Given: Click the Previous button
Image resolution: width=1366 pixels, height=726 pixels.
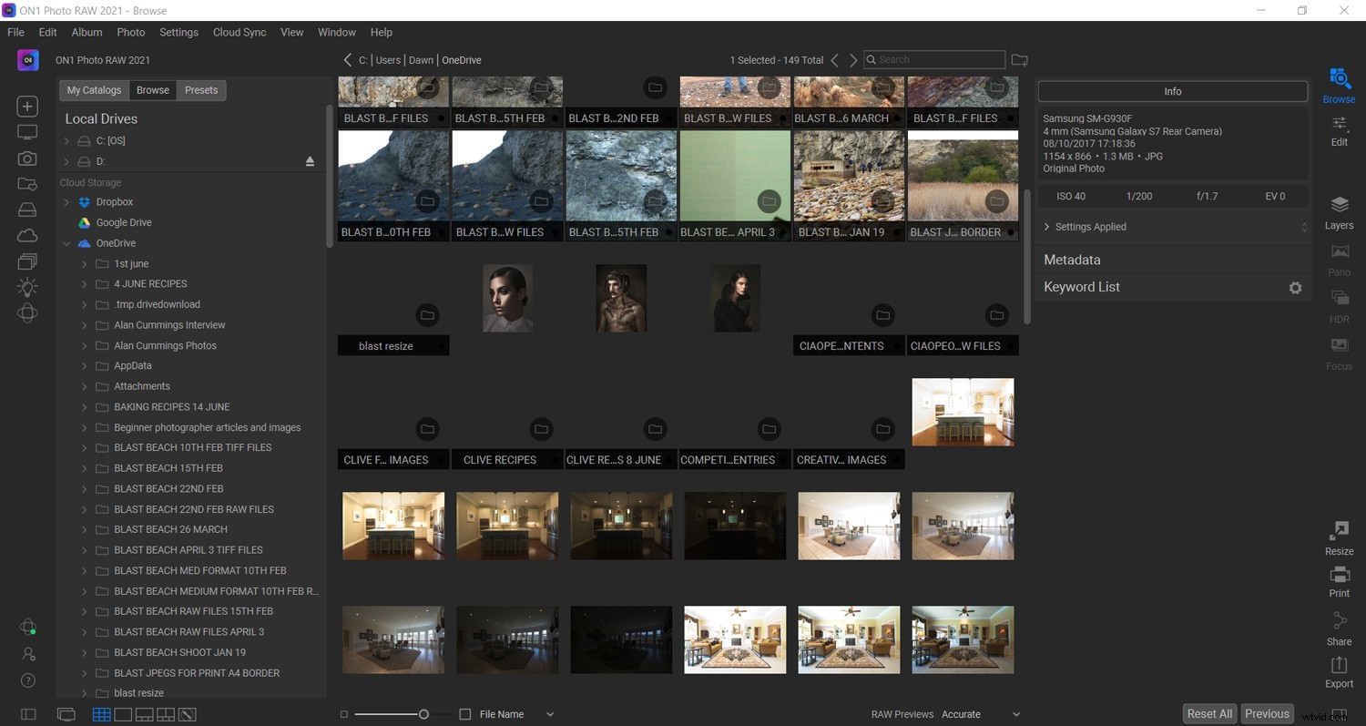Looking at the screenshot, I should point(1267,713).
